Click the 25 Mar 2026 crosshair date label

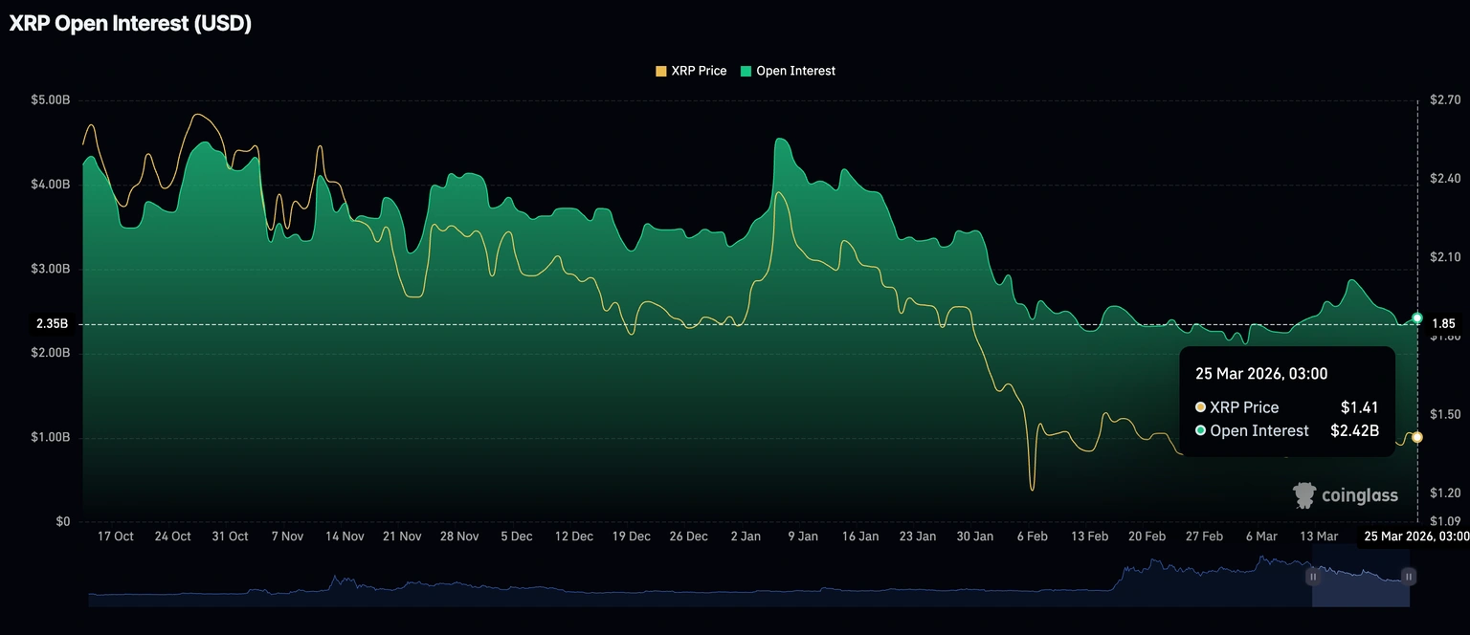(x=1415, y=536)
